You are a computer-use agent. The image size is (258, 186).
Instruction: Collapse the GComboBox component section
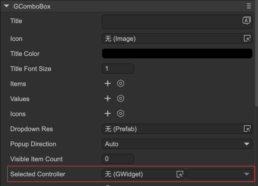coord(6,6)
